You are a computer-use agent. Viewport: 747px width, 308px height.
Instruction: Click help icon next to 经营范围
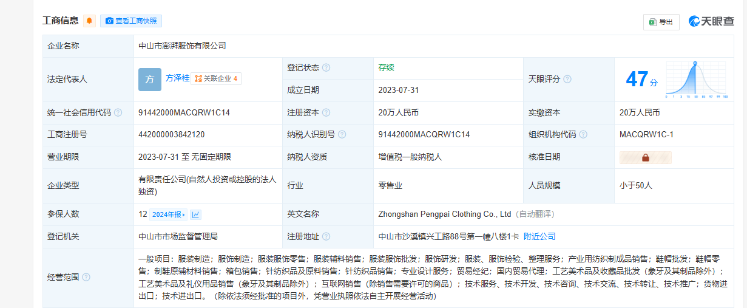point(86,277)
